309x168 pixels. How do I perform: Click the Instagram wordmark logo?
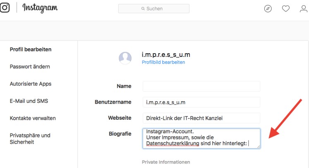pos(40,8)
